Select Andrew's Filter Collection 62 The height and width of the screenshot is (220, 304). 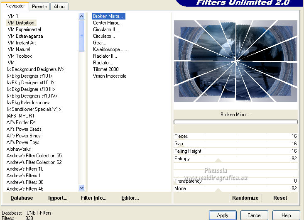[x=34, y=162]
